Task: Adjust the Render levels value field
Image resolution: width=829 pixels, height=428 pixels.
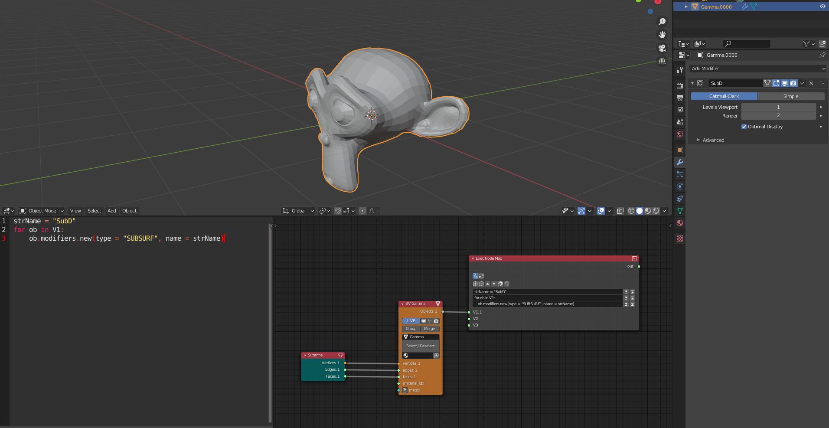Action: (x=778, y=116)
